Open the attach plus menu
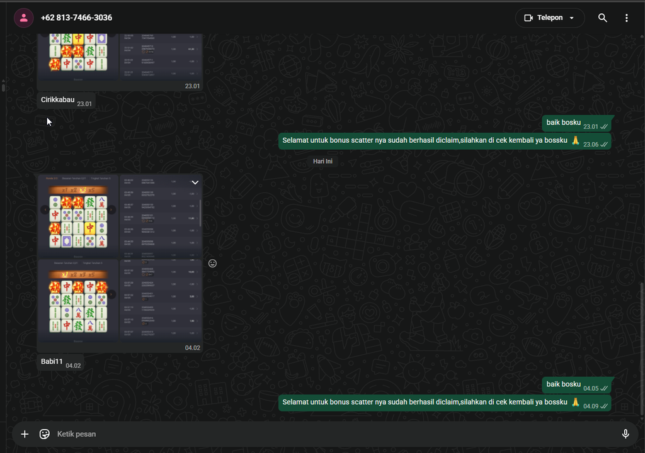The height and width of the screenshot is (453, 645). point(25,434)
